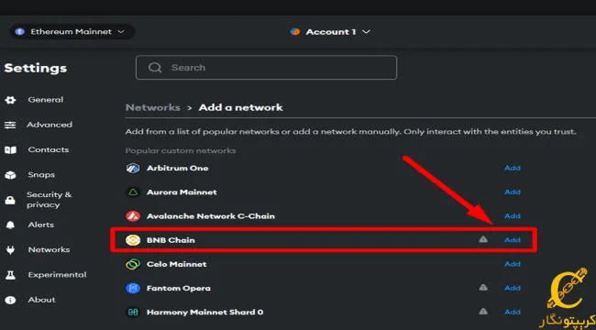
Task: Add Celo Mainnet network
Action: point(512,264)
